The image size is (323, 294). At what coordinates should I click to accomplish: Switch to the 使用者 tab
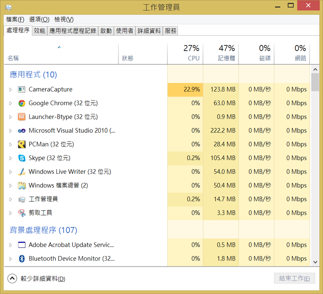pyautogui.click(x=125, y=31)
